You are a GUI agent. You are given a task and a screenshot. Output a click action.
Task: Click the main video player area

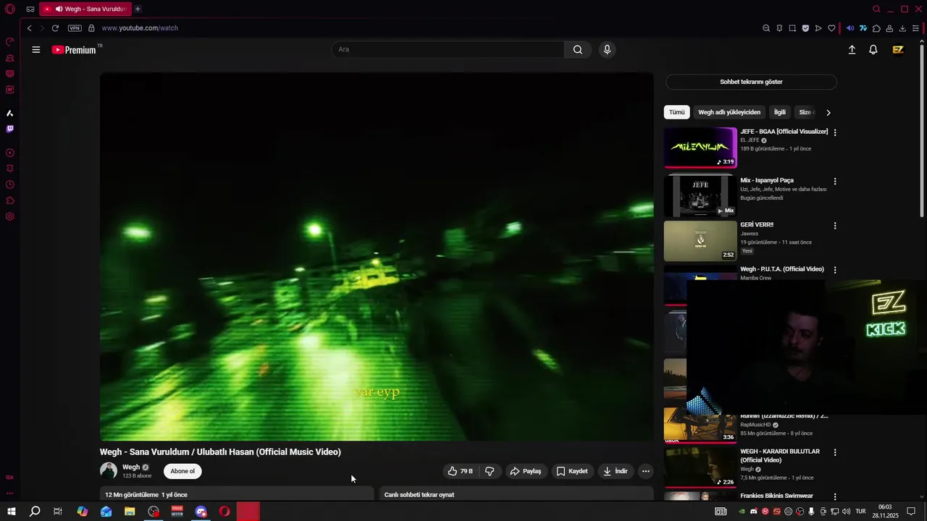377,257
